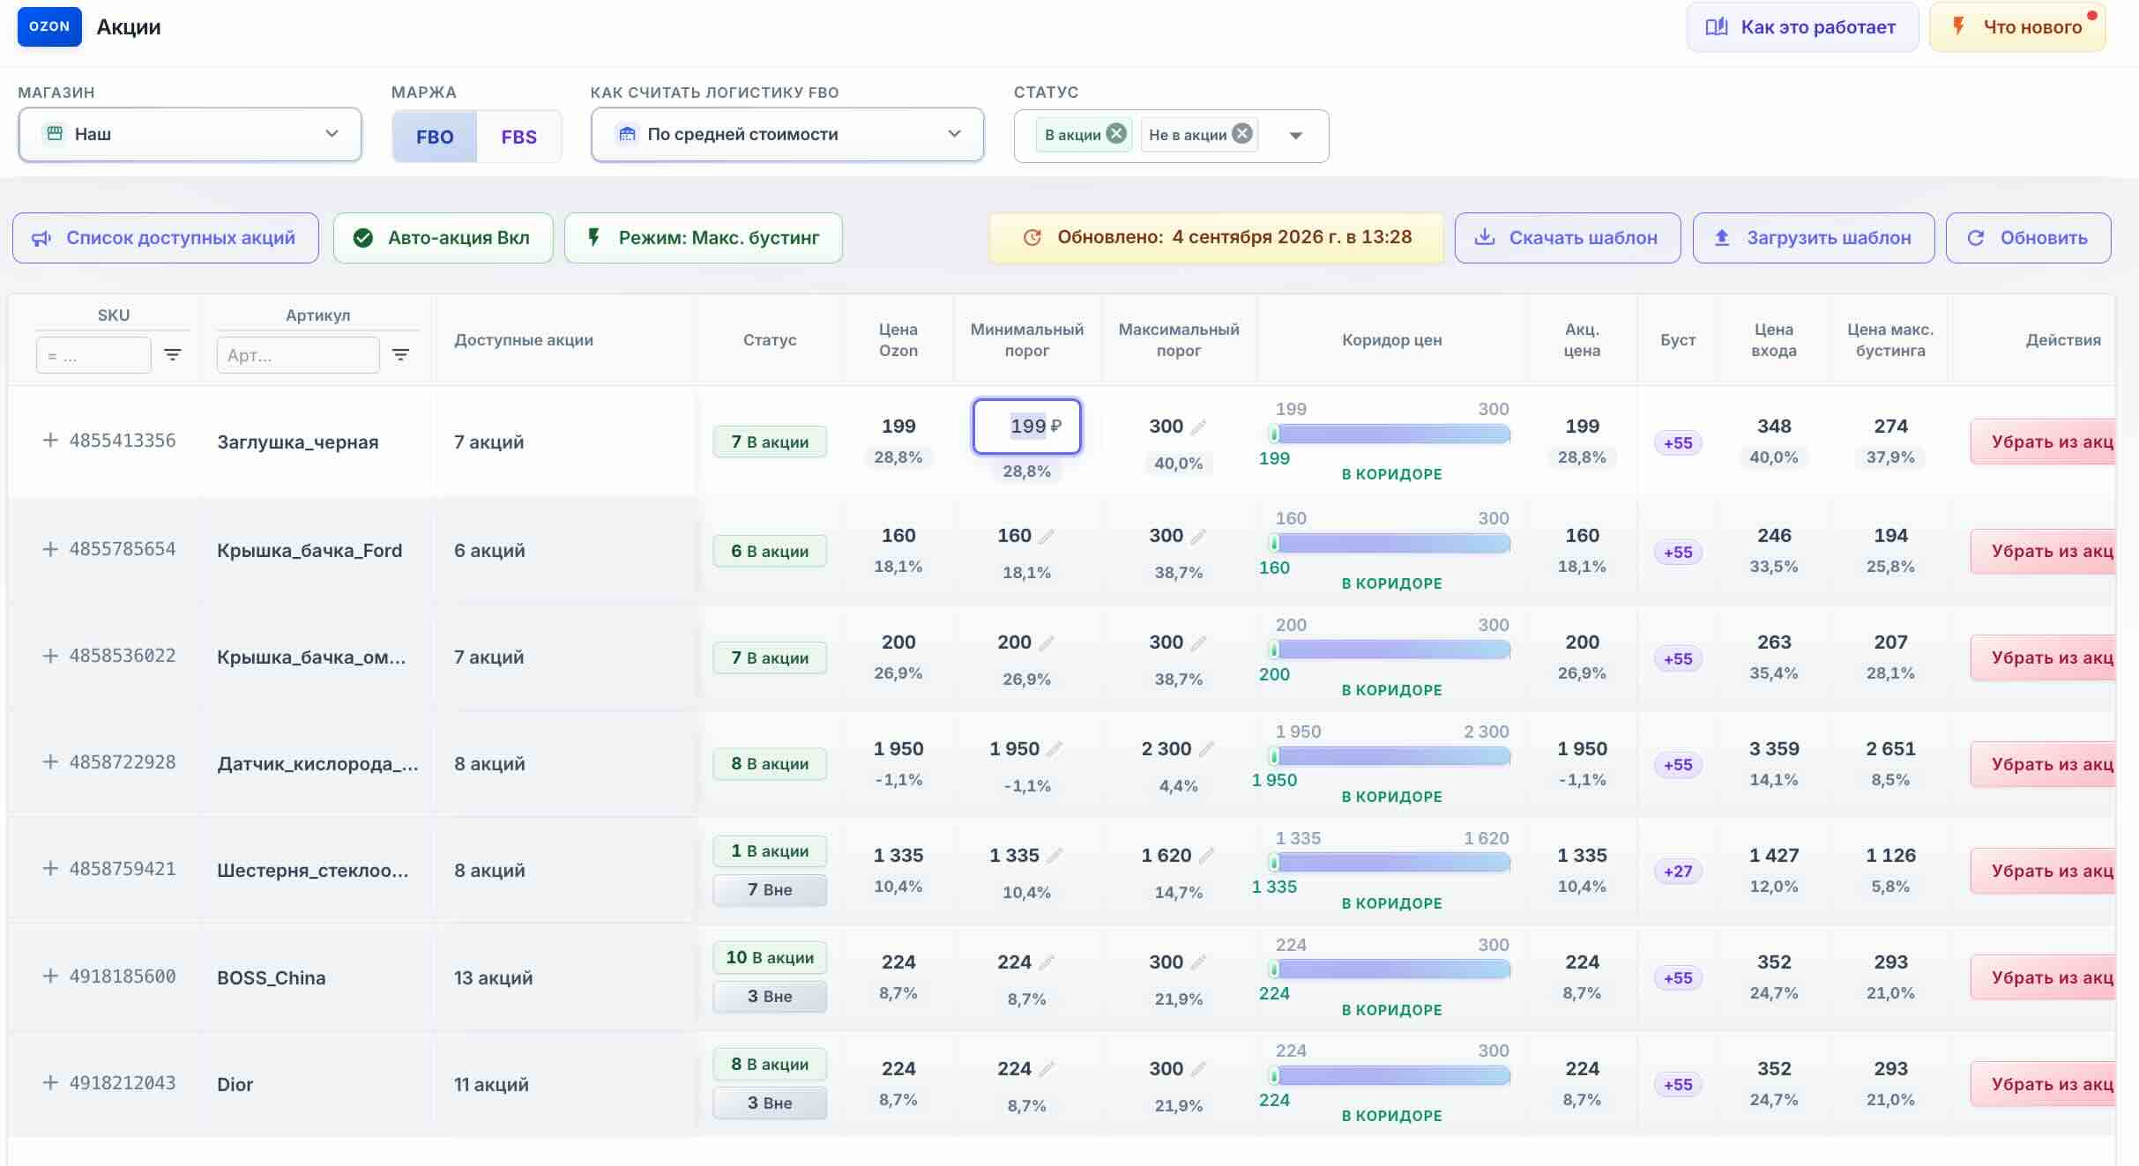Screen dimensions: 2139x1166
Task: Click the SKU filter input field
Action: [x=93, y=355]
